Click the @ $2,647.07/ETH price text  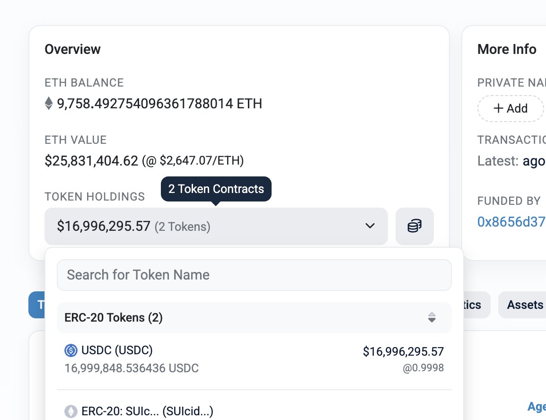tap(193, 161)
